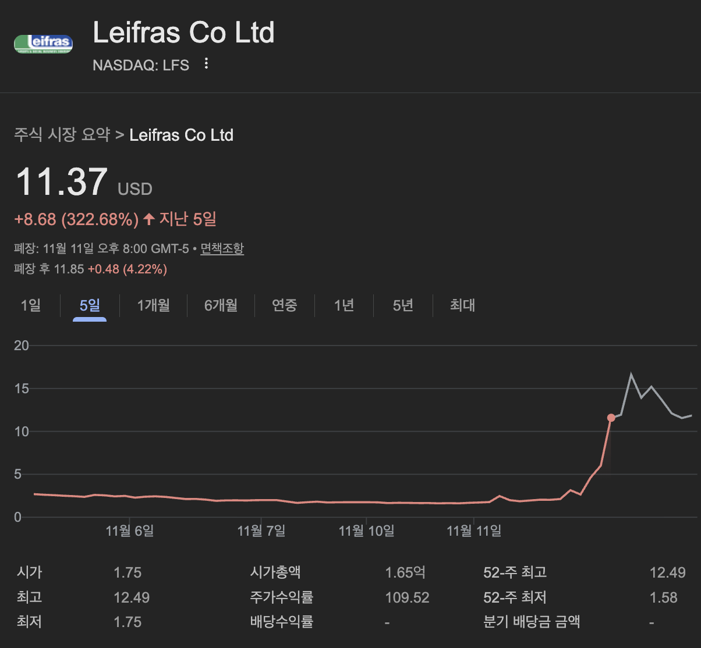Click the 52-주 최고 12.49 value
Screen dimensions: 701x648
(x=667, y=572)
